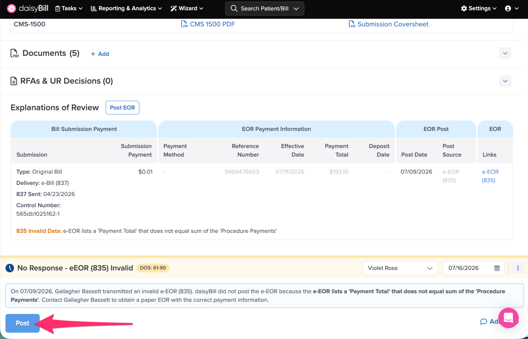The image size is (528, 339).
Task: Open the e-EOR (835) link
Action: click(x=490, y=176)
